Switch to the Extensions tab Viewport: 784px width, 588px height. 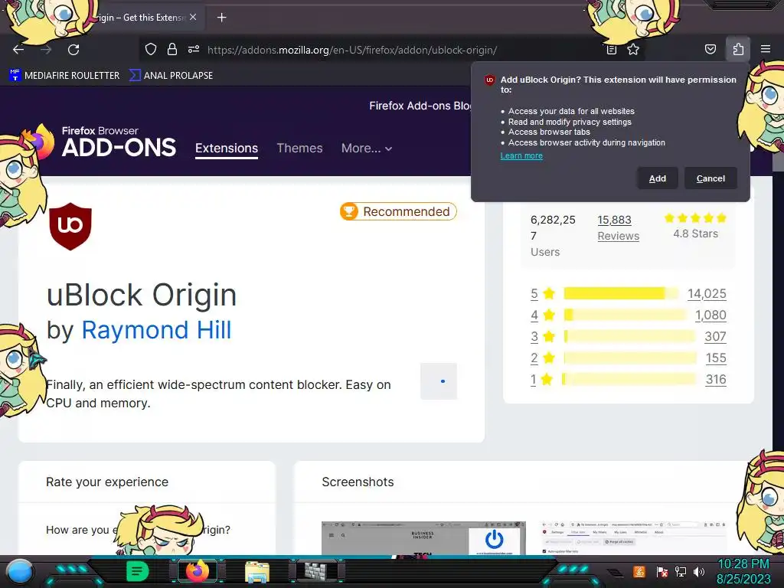pos(227,149)
